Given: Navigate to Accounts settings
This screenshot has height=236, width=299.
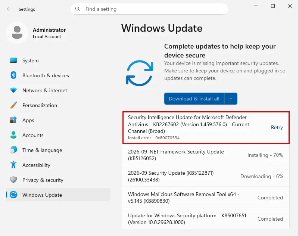Looking at the screenshot, I should tap(58, 135).
